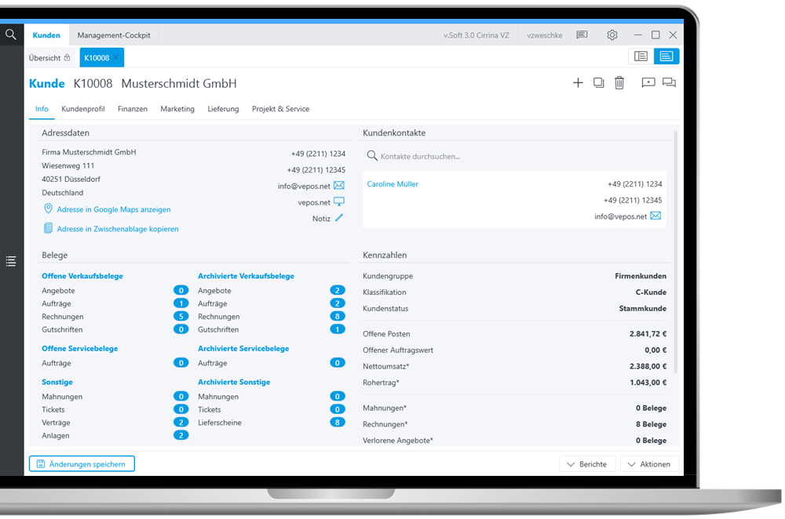Close the K10008 tab
The image size is (785, 519).
116,57
